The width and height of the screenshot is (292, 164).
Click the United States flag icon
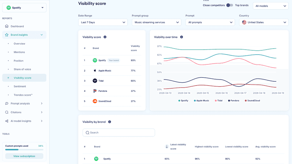[x=244, y=22]
